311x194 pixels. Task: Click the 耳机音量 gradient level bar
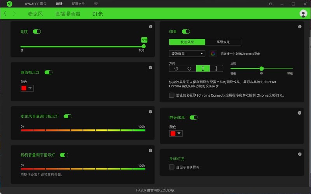pyautogui.click(x=83, y=169)
